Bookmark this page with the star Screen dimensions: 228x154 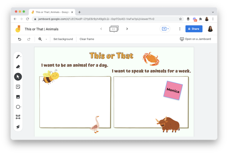pyautogui.click(x=180, y=19)
